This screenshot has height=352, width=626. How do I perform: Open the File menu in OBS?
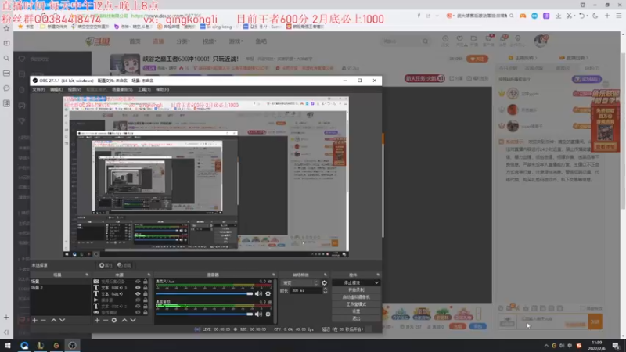tap(38, 90)
